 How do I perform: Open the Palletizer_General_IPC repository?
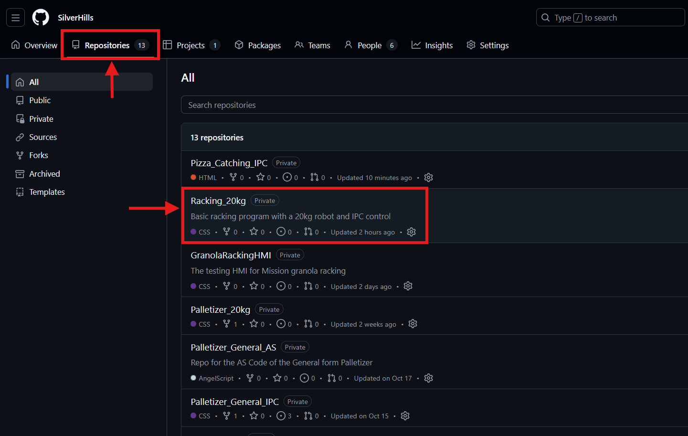pyautogui.click(x=234, y=402)
